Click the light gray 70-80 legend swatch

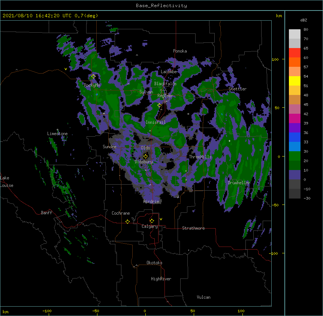(x=295, y=34)
